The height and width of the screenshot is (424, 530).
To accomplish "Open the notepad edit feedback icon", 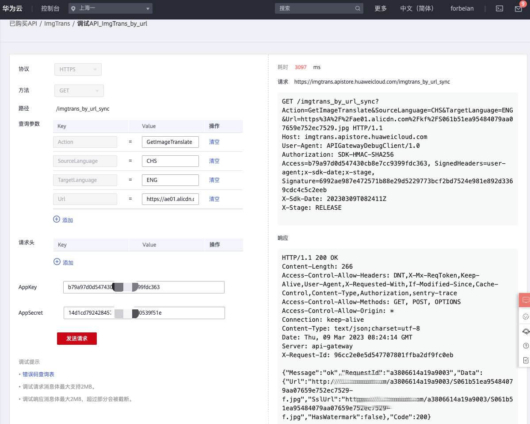I will point(526,360).
